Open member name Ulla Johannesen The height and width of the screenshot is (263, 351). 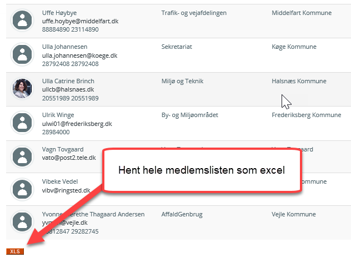(64, 47)
